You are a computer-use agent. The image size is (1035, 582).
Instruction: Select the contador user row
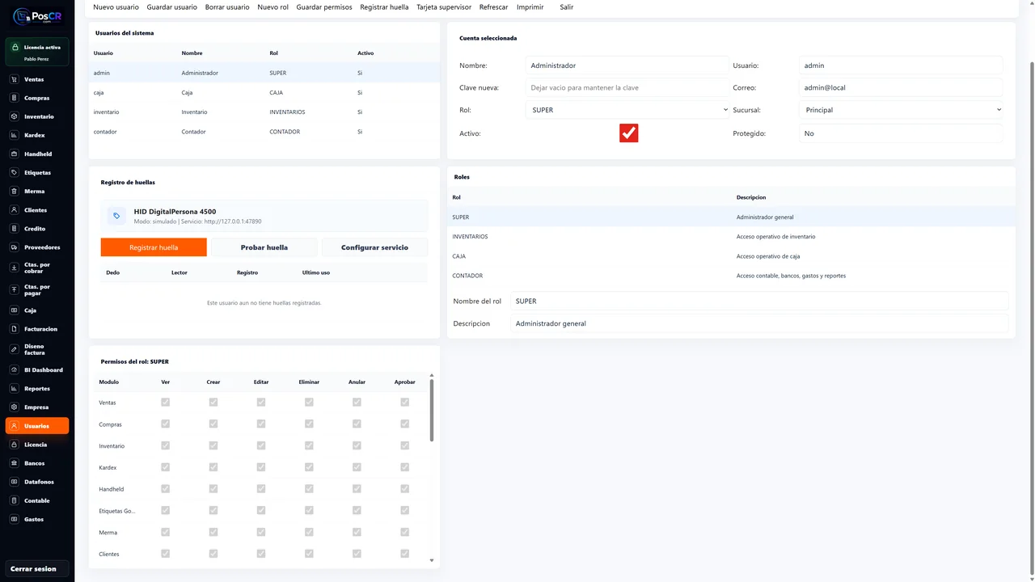pyautogui.click(x=264, y=131)
